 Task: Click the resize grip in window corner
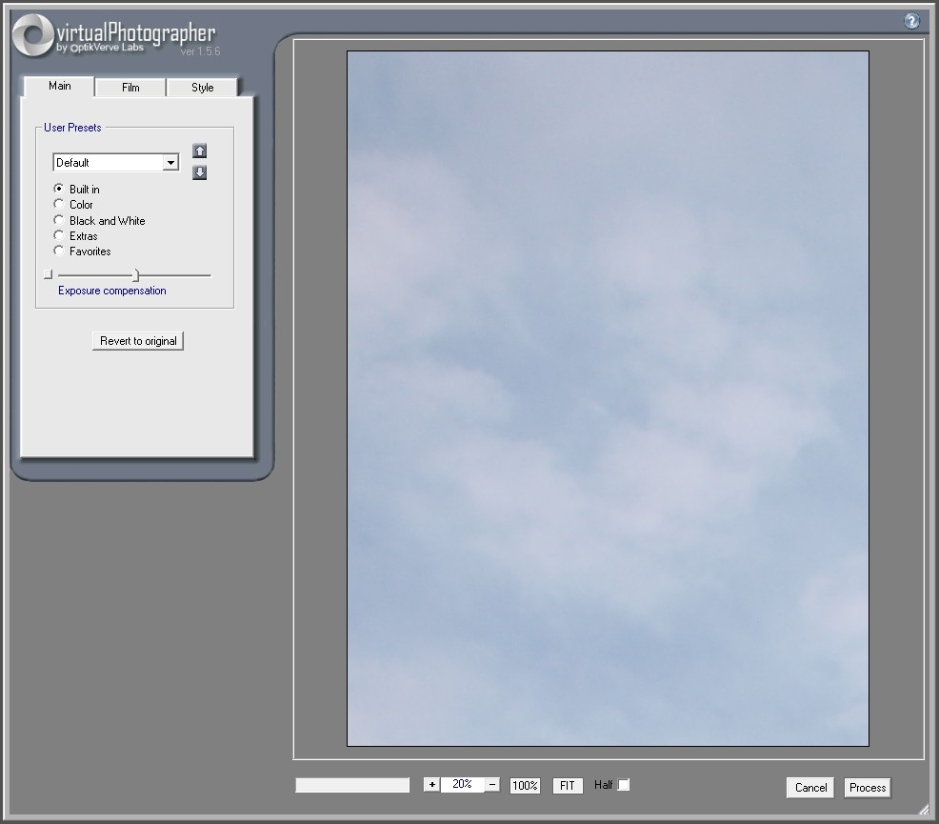(x=923, y=809)
